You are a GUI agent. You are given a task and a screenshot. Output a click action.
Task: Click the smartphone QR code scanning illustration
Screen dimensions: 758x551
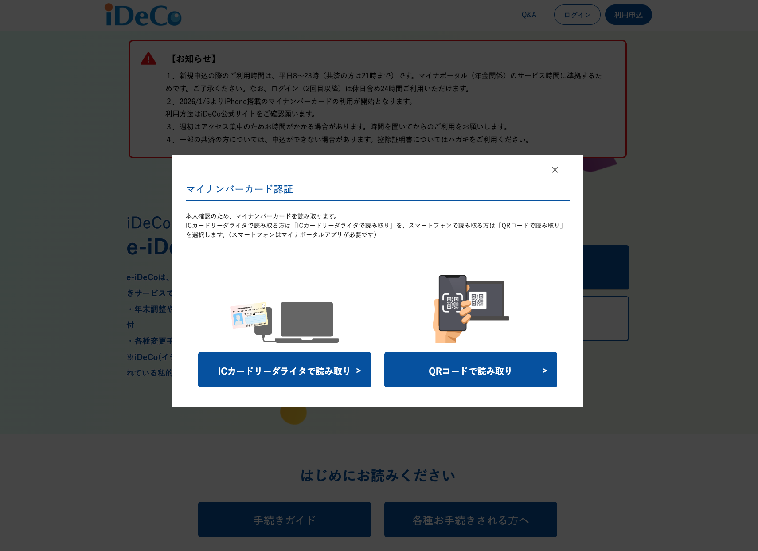point(471,309)
